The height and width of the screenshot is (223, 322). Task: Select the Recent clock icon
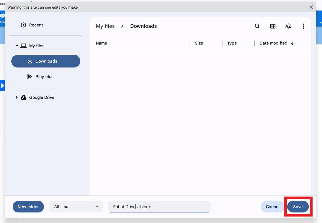tap(23, 25)
